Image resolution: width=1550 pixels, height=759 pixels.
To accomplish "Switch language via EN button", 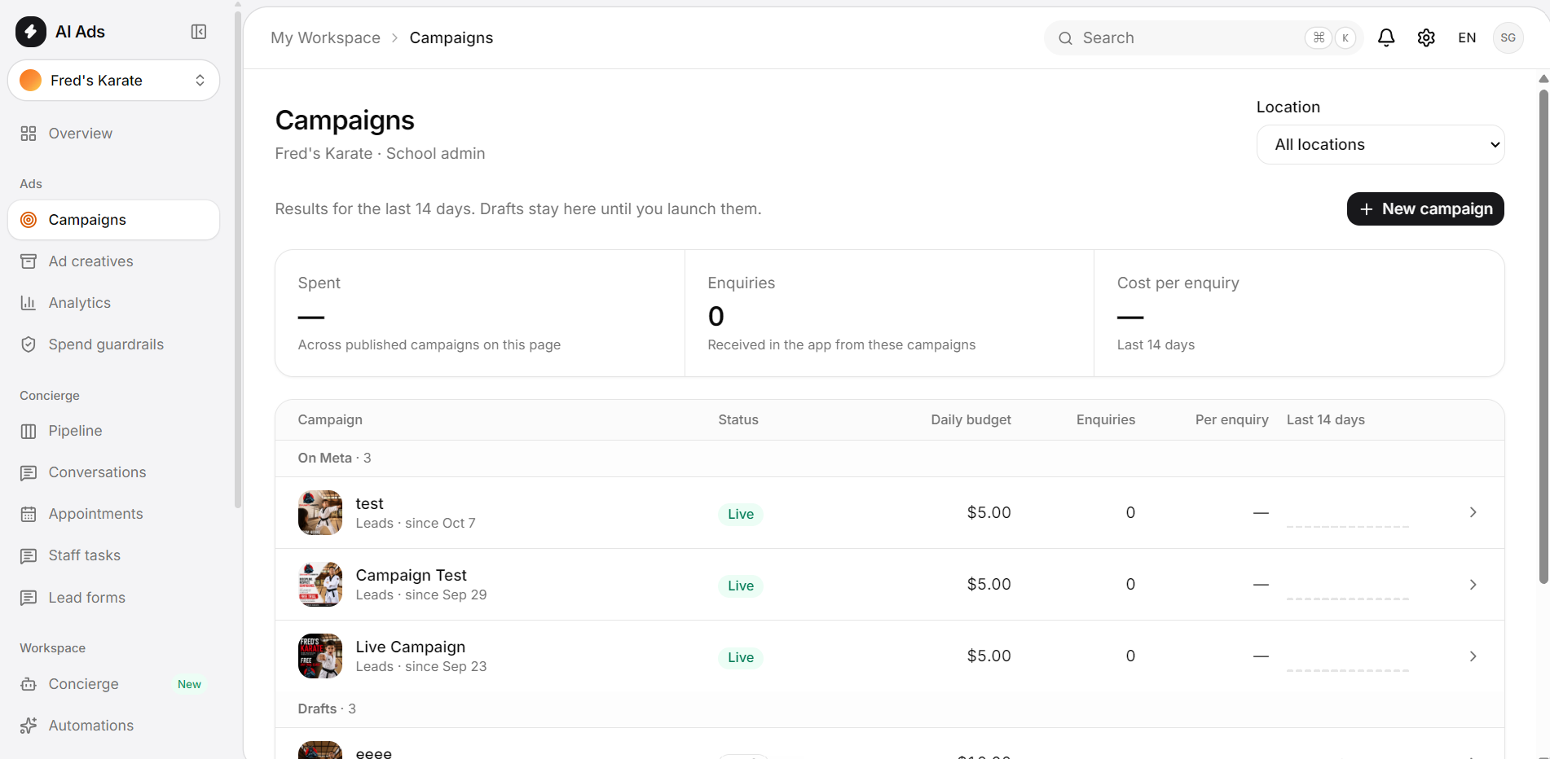I will 1467,38.
